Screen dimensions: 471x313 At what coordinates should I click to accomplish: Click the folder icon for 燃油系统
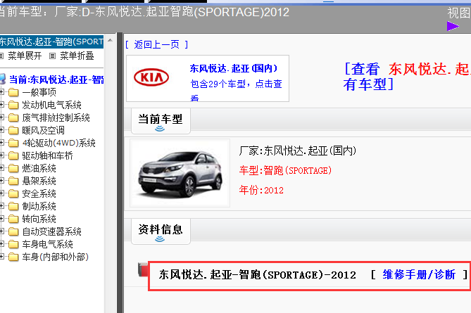point(13,168)
